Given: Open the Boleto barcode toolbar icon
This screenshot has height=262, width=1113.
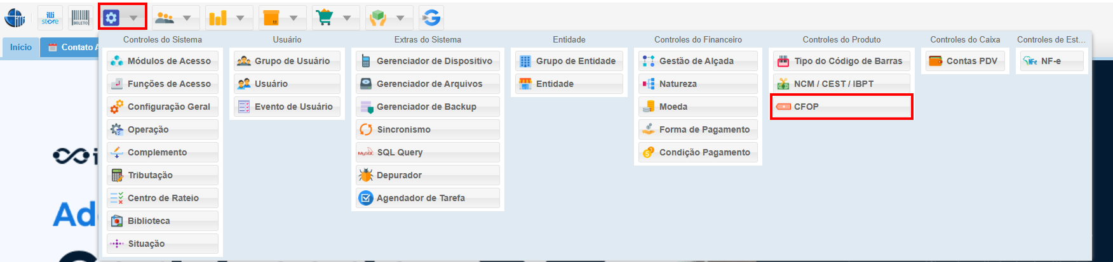Looking at the screenshot, I should click(x=81, y=18).
